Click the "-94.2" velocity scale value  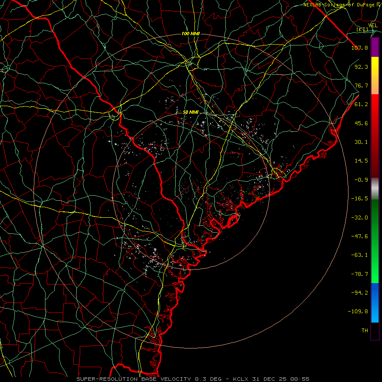tap(360, 293)
